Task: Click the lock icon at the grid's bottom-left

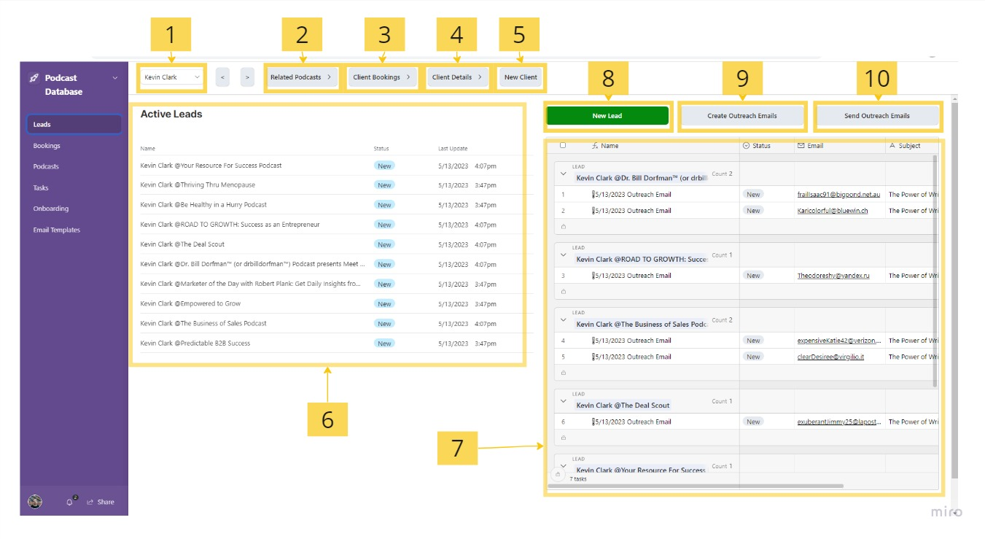Action: click(558, 474)
